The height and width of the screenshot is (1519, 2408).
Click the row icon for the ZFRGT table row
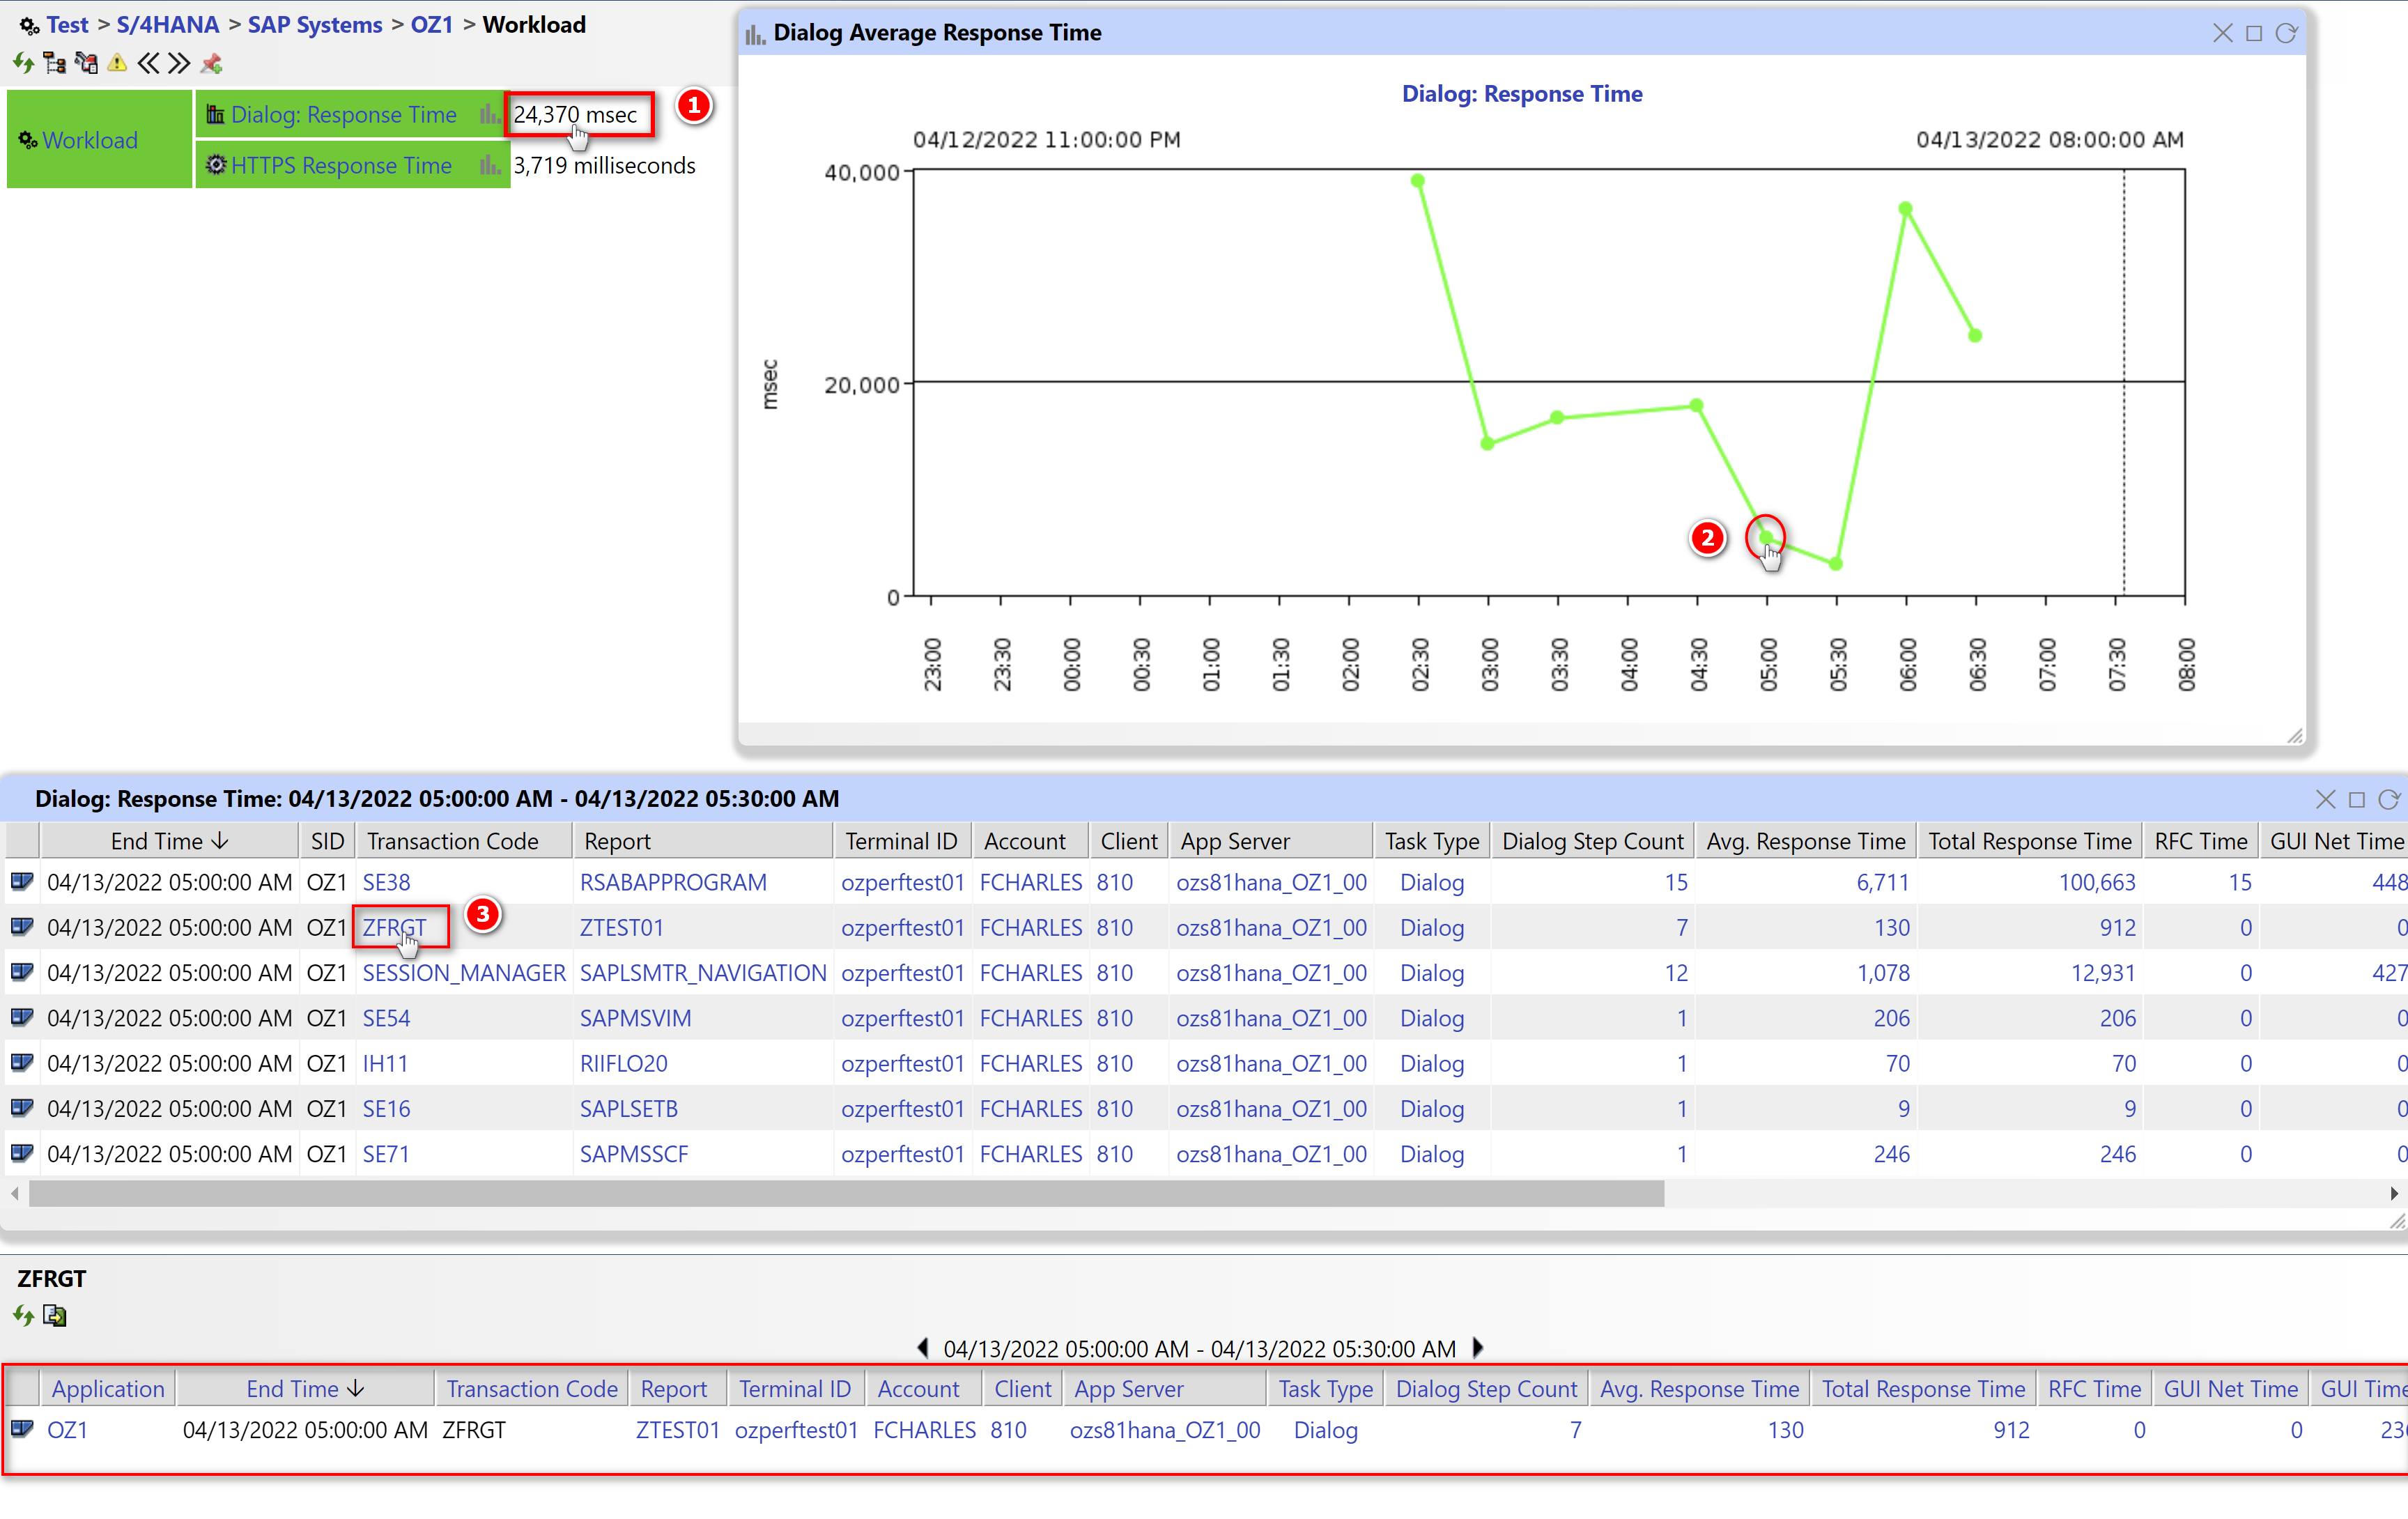click(22, 927)
